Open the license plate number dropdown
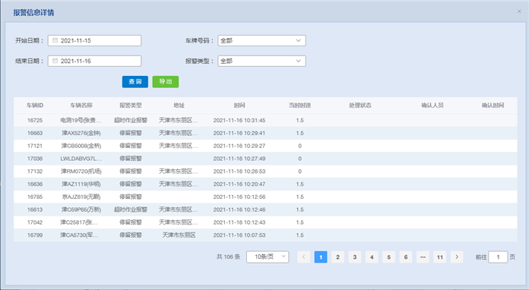The height and width of the screenshot is (290, 529). pos(261,40)
